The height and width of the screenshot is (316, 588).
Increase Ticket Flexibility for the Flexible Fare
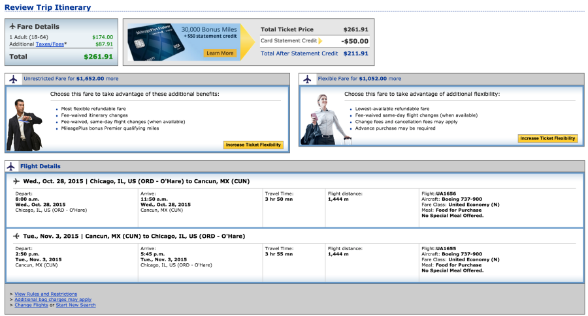click(x=547, y=138)
